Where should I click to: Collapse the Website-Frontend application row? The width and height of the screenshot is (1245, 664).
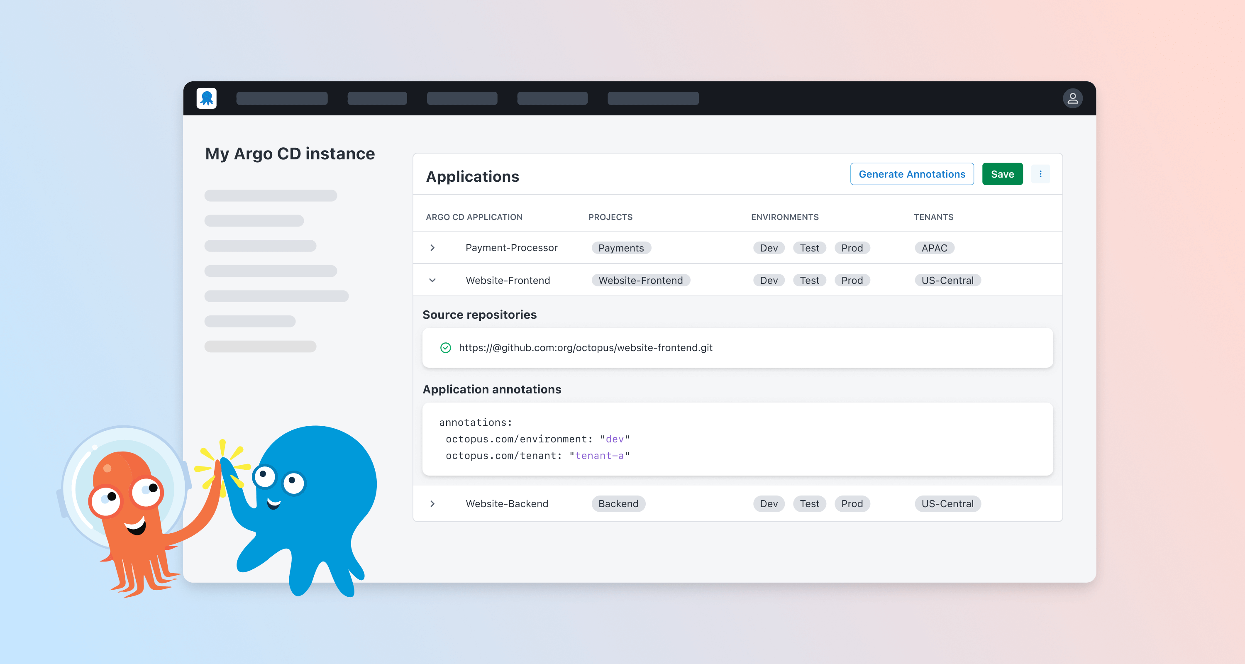(x=432, y=280)
